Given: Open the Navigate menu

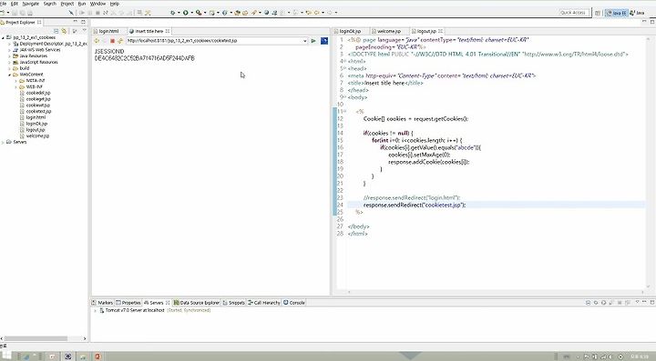Looking at the screenshot, I should pyautogui.click(x=31, y=4).
